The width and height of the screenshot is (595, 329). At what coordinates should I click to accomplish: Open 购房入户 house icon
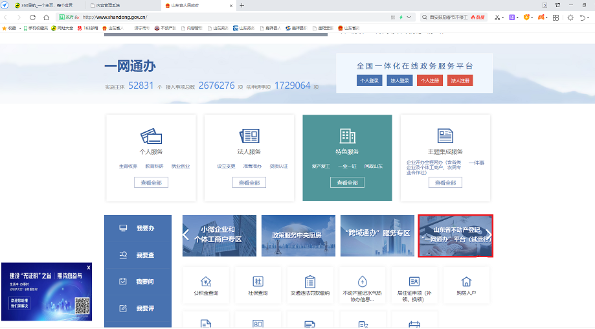coord(466,282)
